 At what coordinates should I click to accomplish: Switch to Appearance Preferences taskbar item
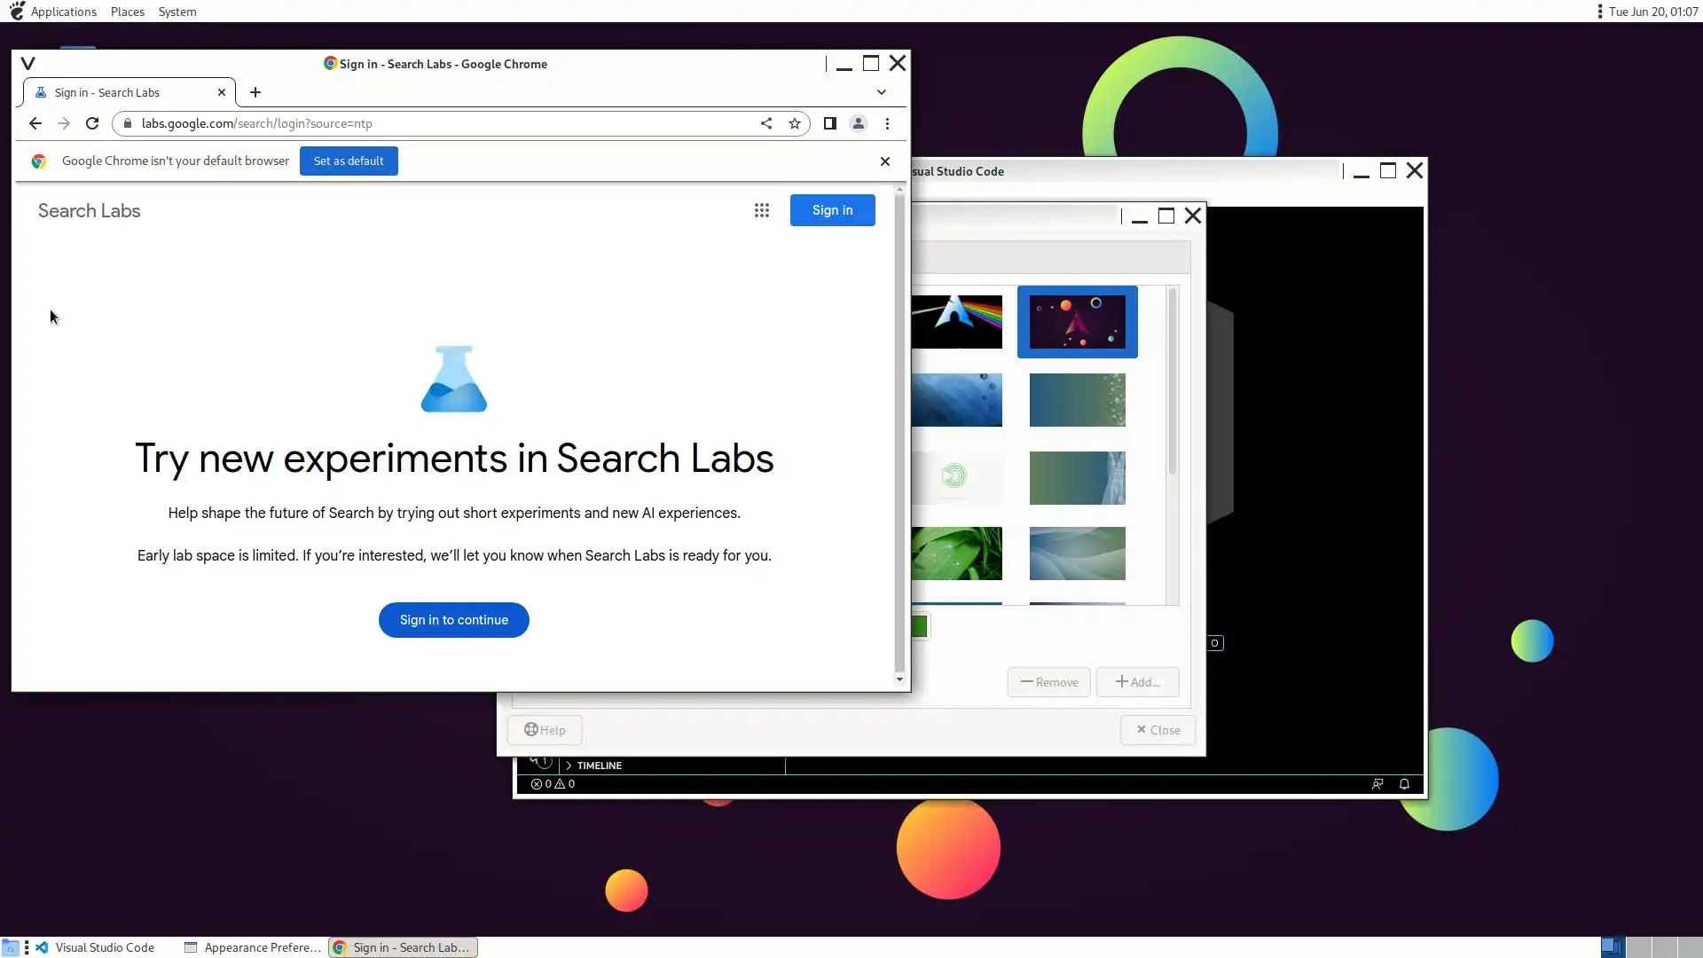tap(253, 947)
